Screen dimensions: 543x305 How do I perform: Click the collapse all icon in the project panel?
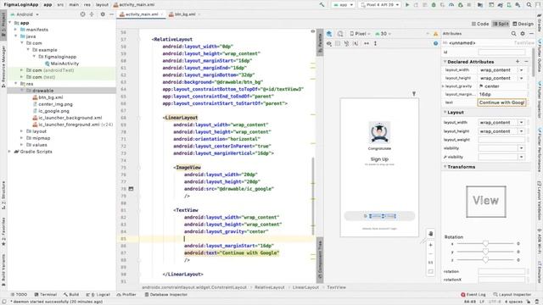(x=92, y=14)
